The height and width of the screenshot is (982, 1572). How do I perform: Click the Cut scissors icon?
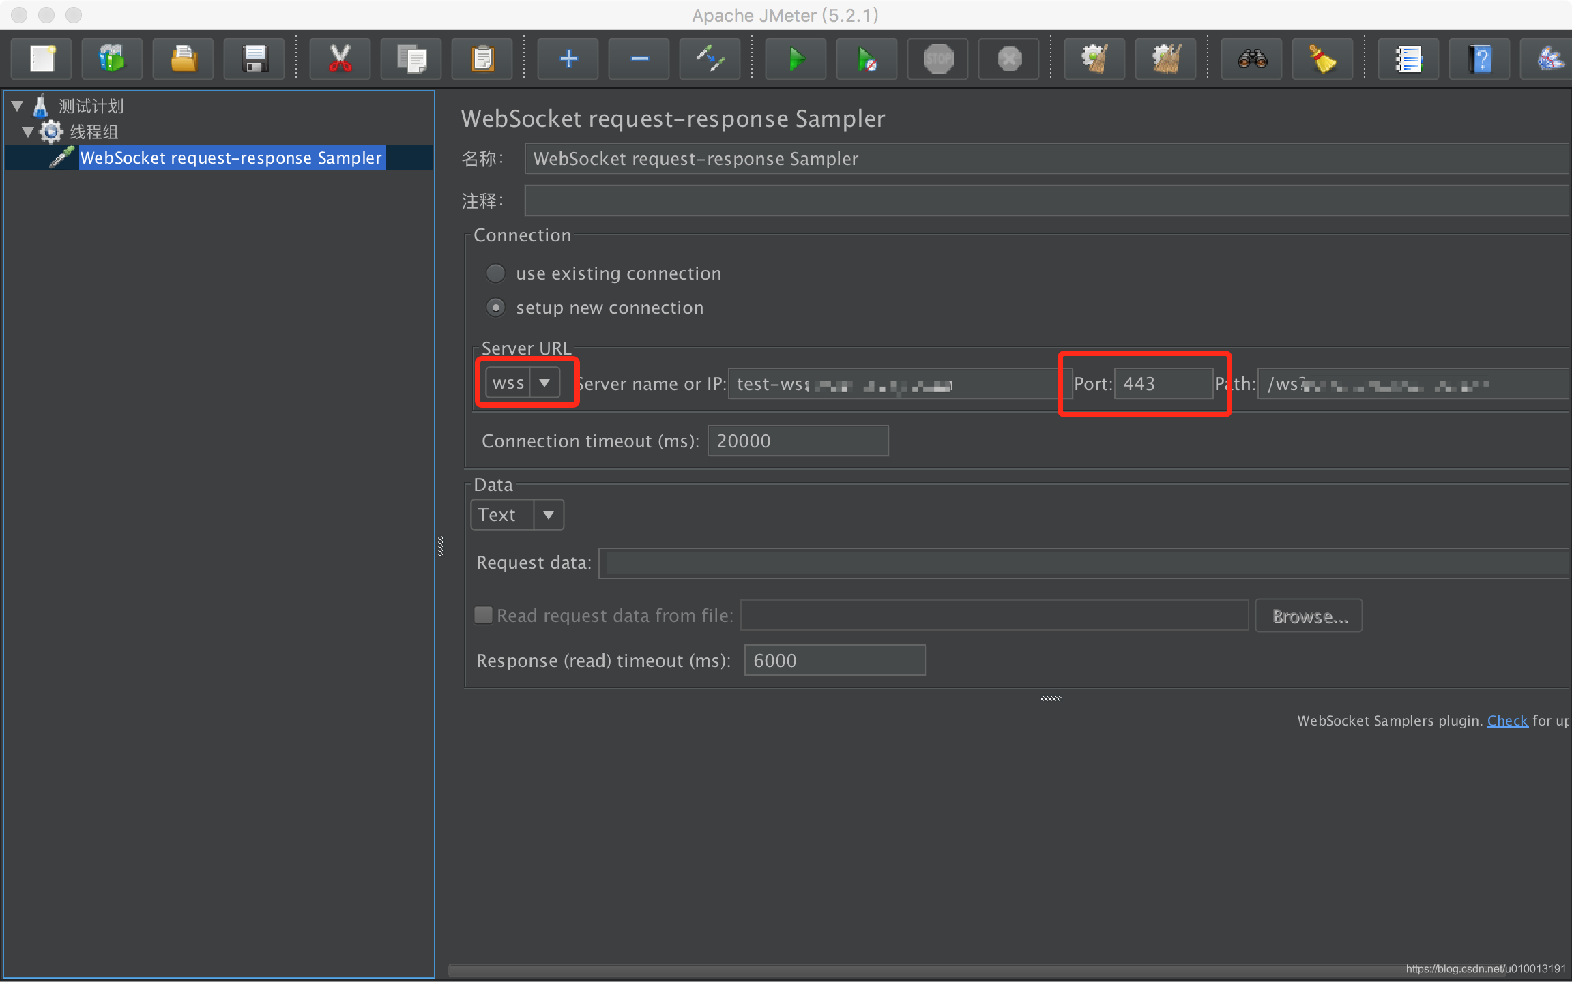point(340,59)
